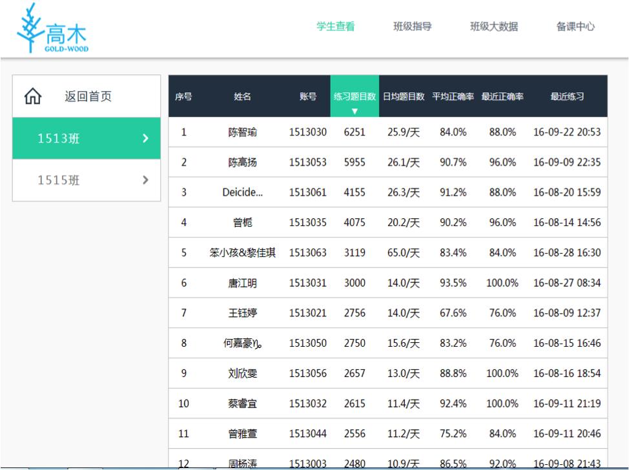Sort by the 最近练习 column header
This screenshot has height=470, width=629.
click(567, 97)
